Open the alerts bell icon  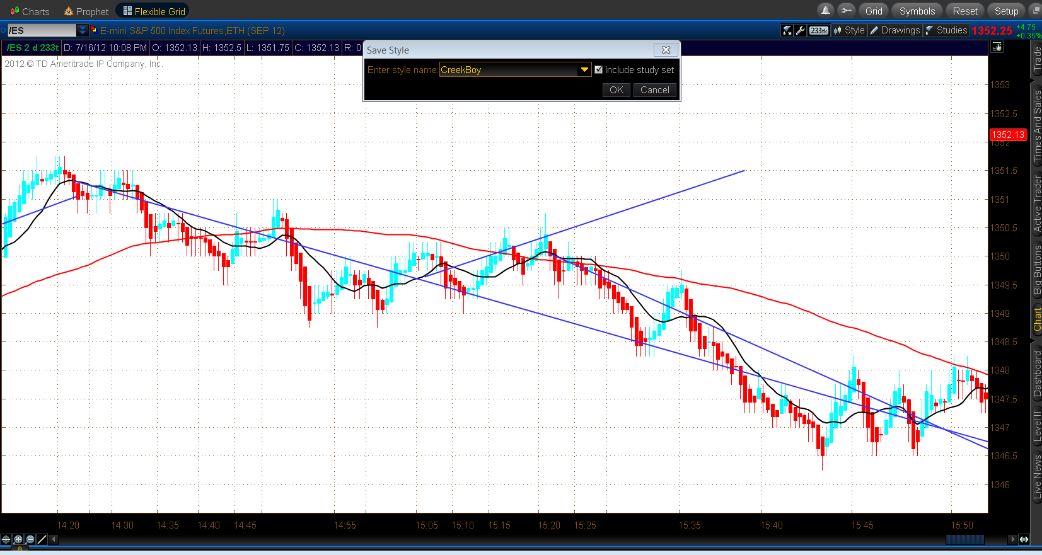(825, 11)
